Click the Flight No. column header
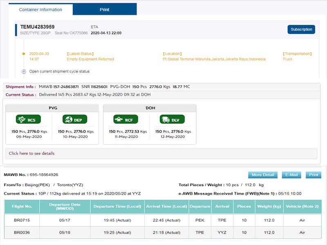This screenshot has height=245, width=327. pos(21,207)
